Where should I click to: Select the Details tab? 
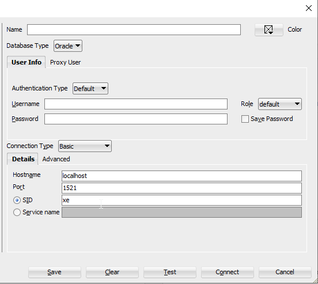click(22, 159)
